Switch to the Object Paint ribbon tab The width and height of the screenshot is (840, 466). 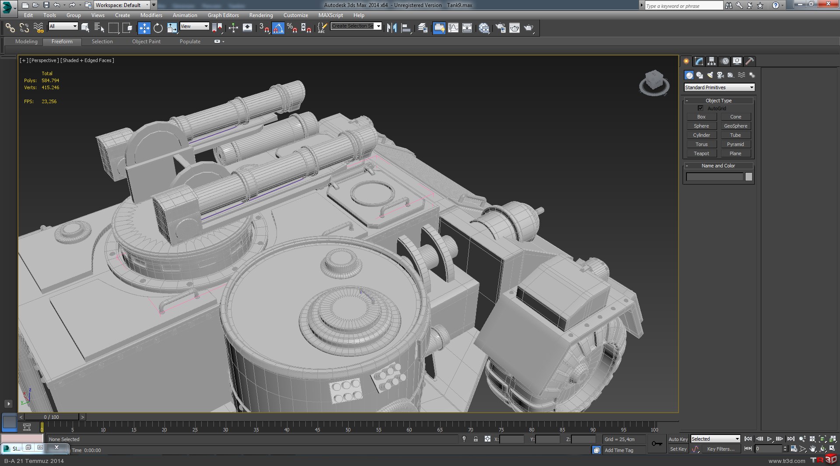pos(146,42)
